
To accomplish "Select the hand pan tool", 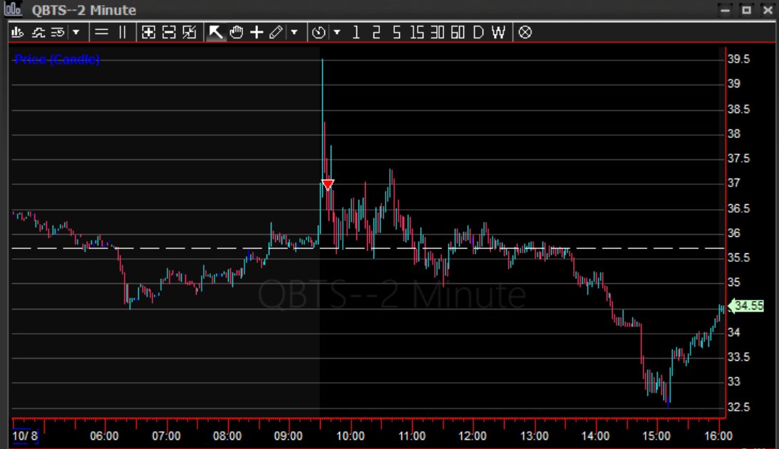I will (235, 32).
